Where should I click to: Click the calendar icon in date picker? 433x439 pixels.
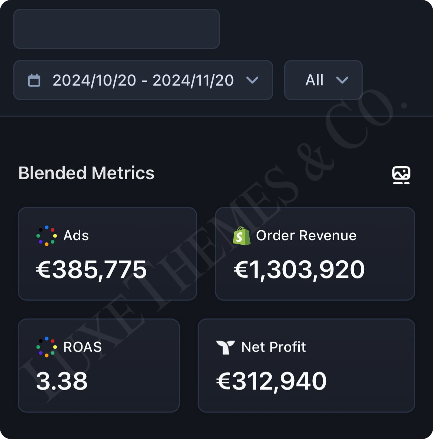[34, 80]
